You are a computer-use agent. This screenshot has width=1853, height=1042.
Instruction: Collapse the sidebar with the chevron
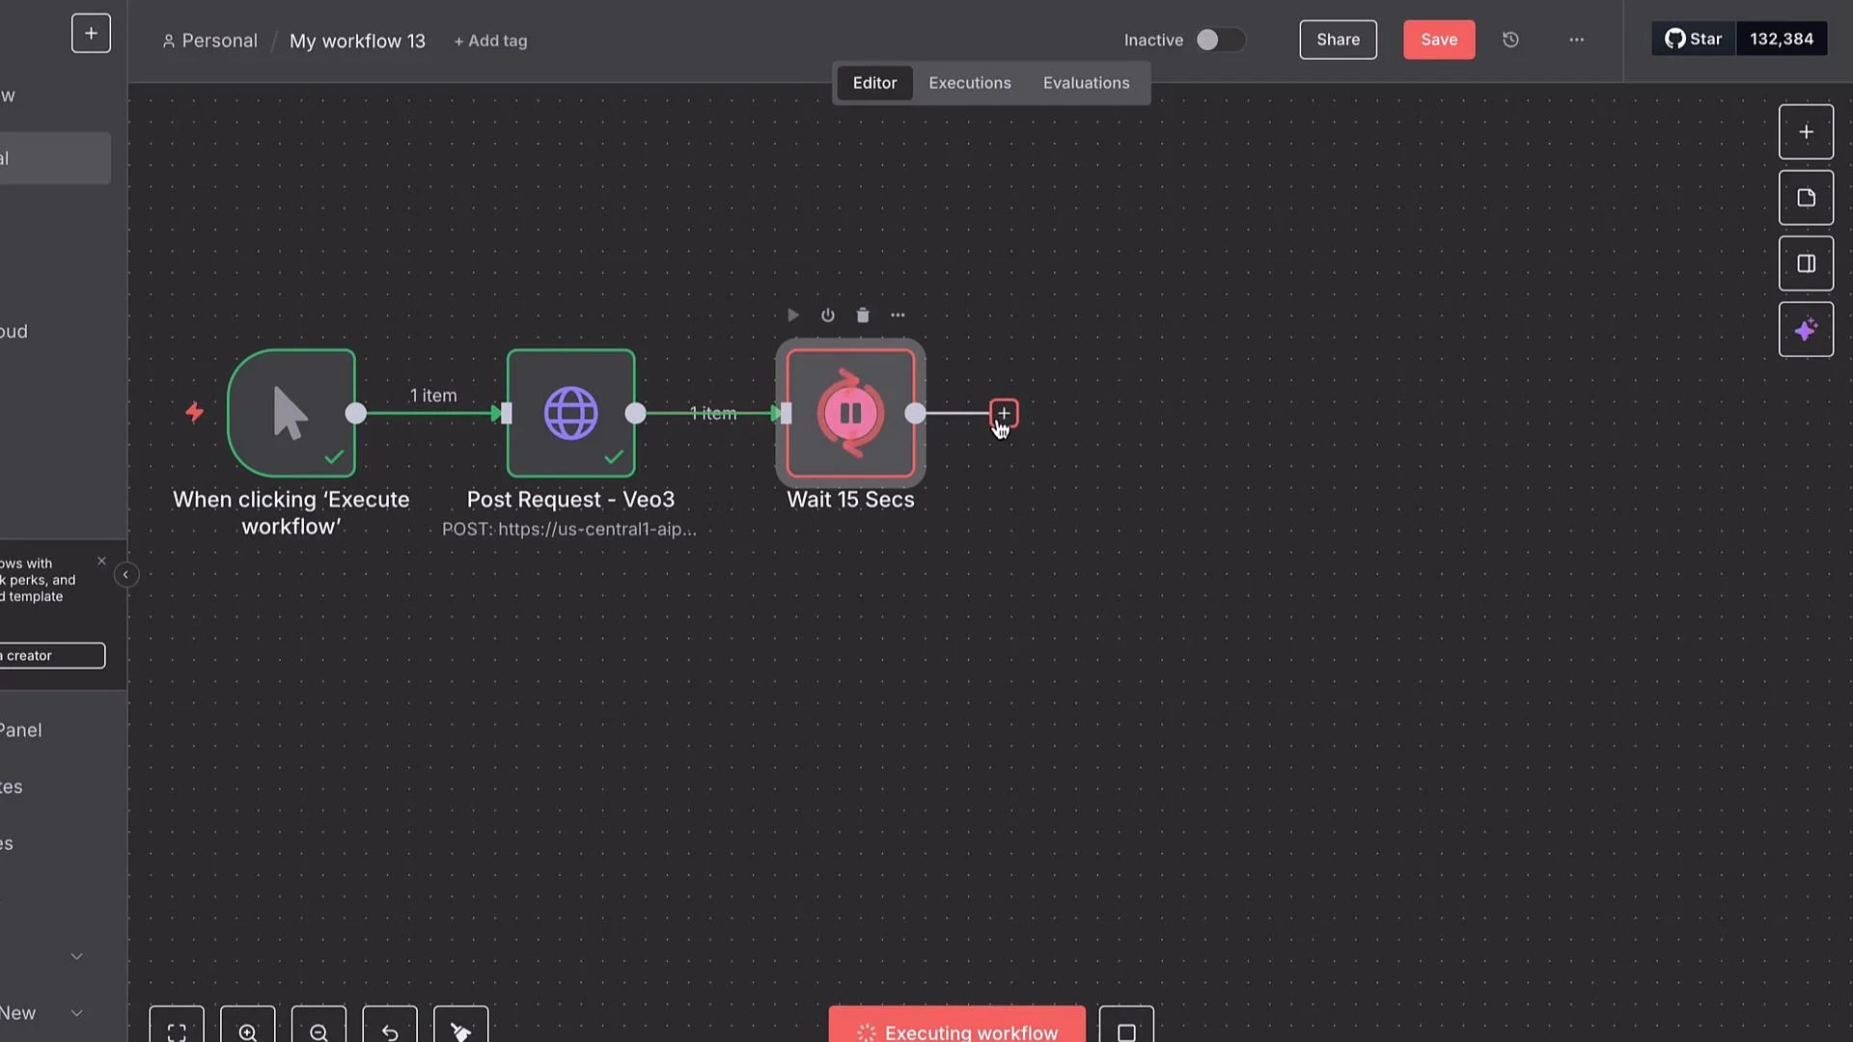(125, 575)
